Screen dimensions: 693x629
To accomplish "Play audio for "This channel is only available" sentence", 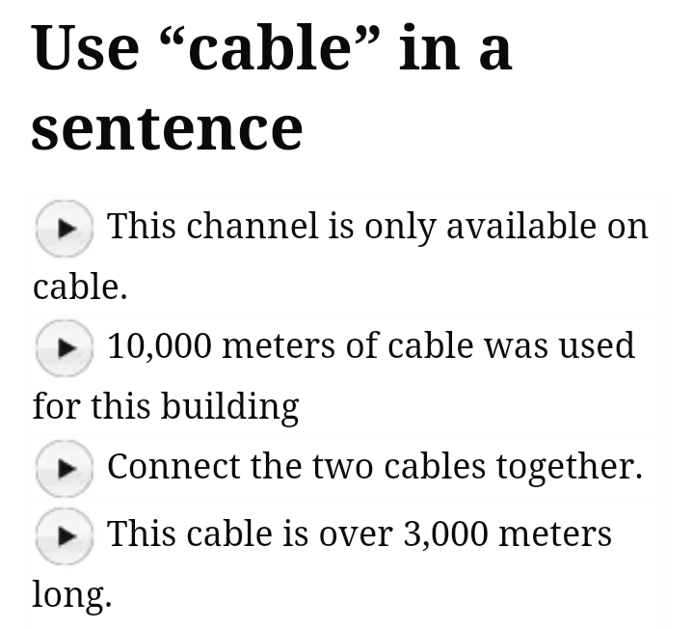I will click(x=64, y=228).
